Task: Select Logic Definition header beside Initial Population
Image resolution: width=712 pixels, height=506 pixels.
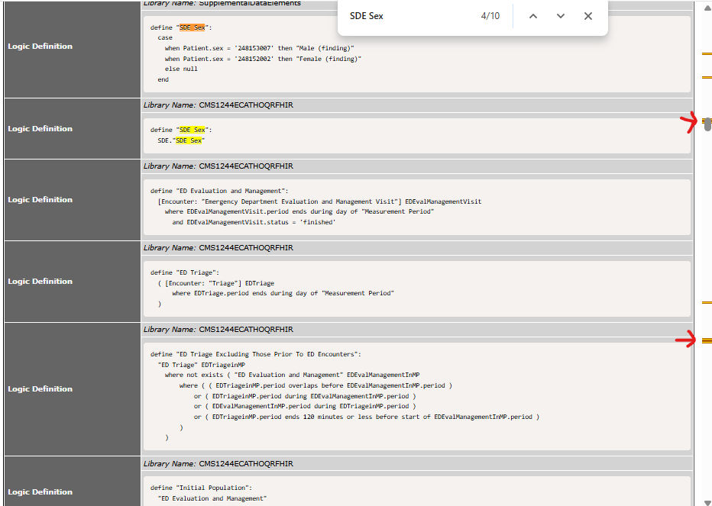Action: click(x=40, y=492)
